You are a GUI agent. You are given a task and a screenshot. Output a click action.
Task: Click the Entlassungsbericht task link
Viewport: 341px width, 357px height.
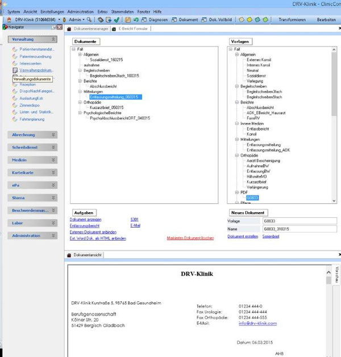pos(85,226)
